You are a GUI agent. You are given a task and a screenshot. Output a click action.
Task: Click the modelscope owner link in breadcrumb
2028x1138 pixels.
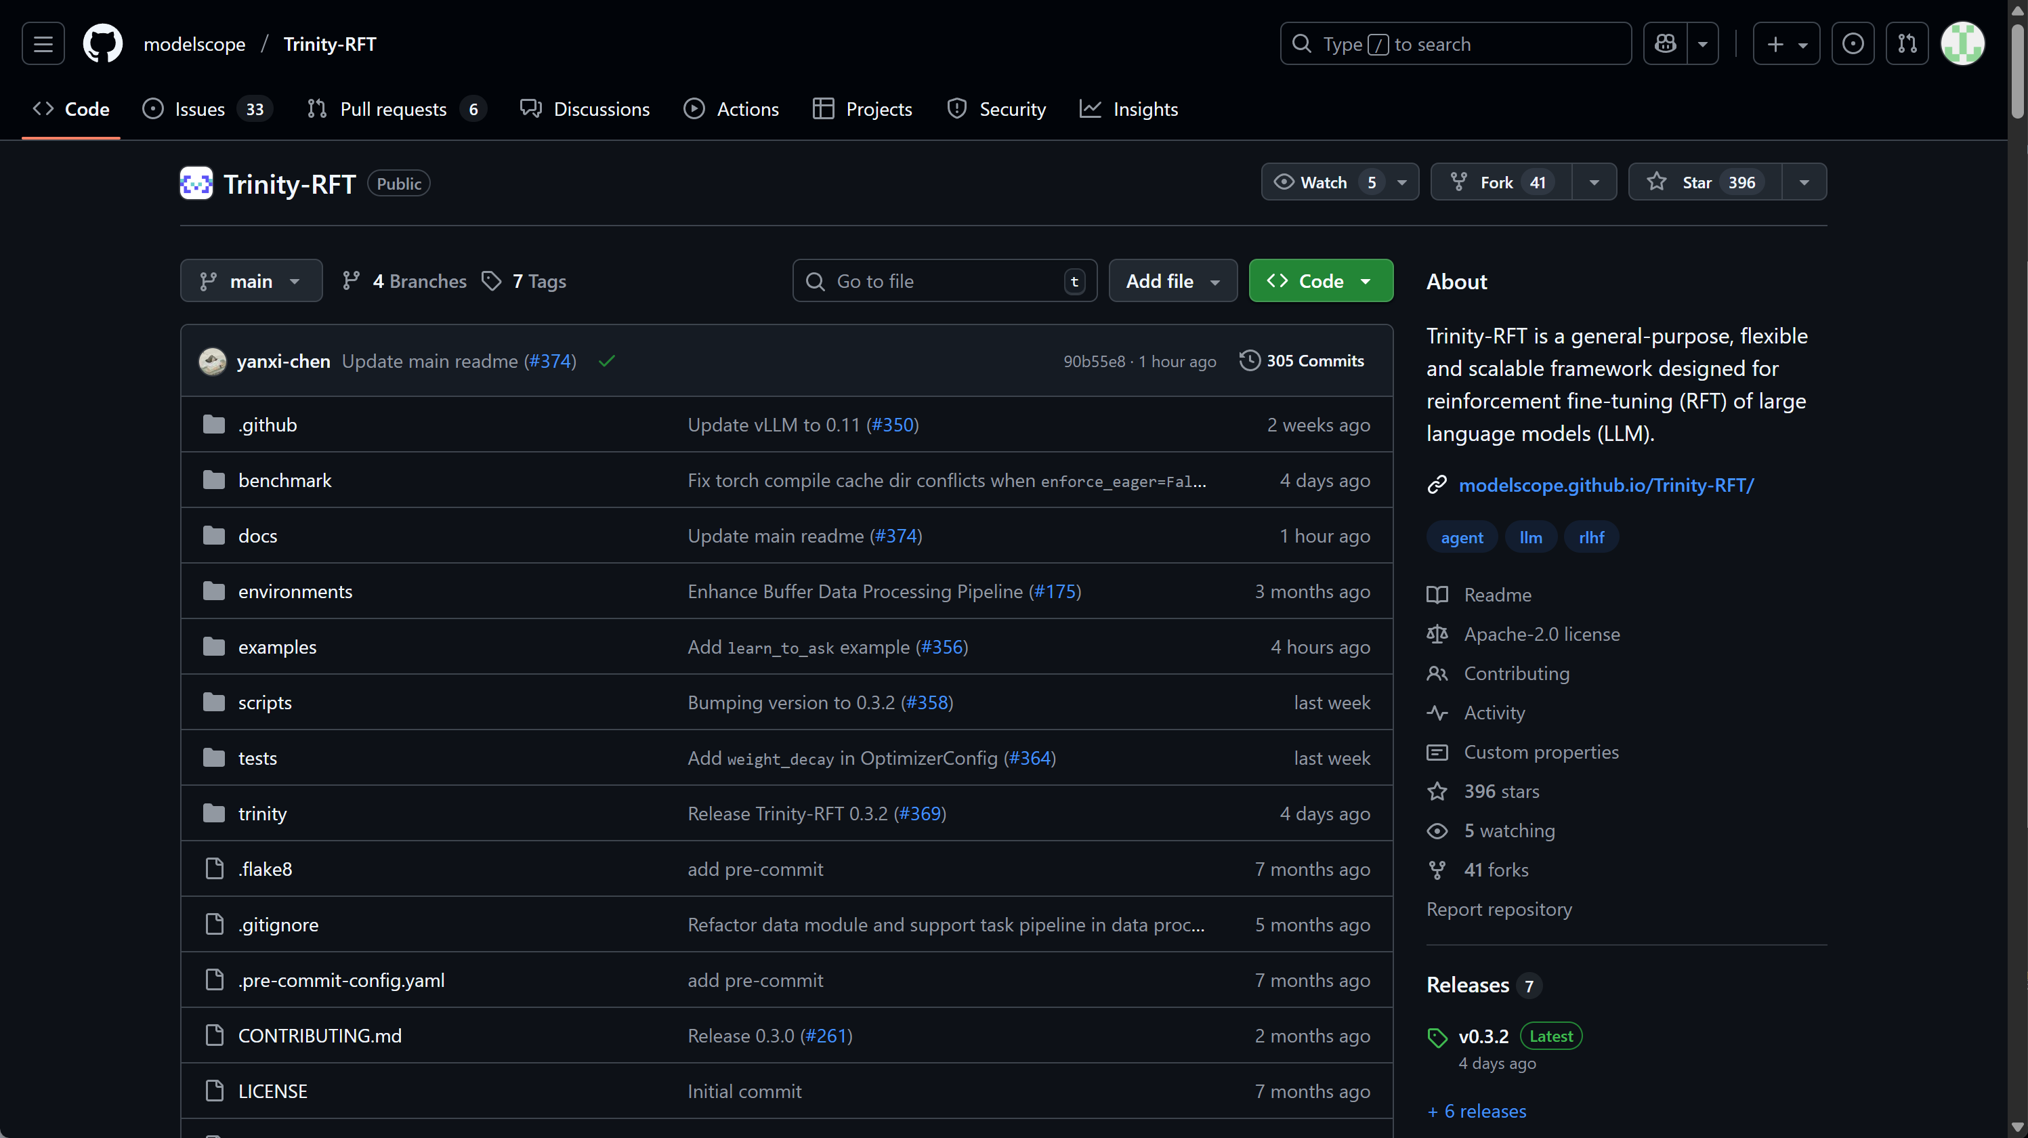click(194, 44)
